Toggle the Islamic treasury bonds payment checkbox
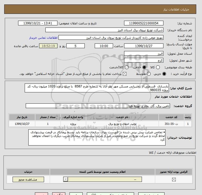 (124, 74)
